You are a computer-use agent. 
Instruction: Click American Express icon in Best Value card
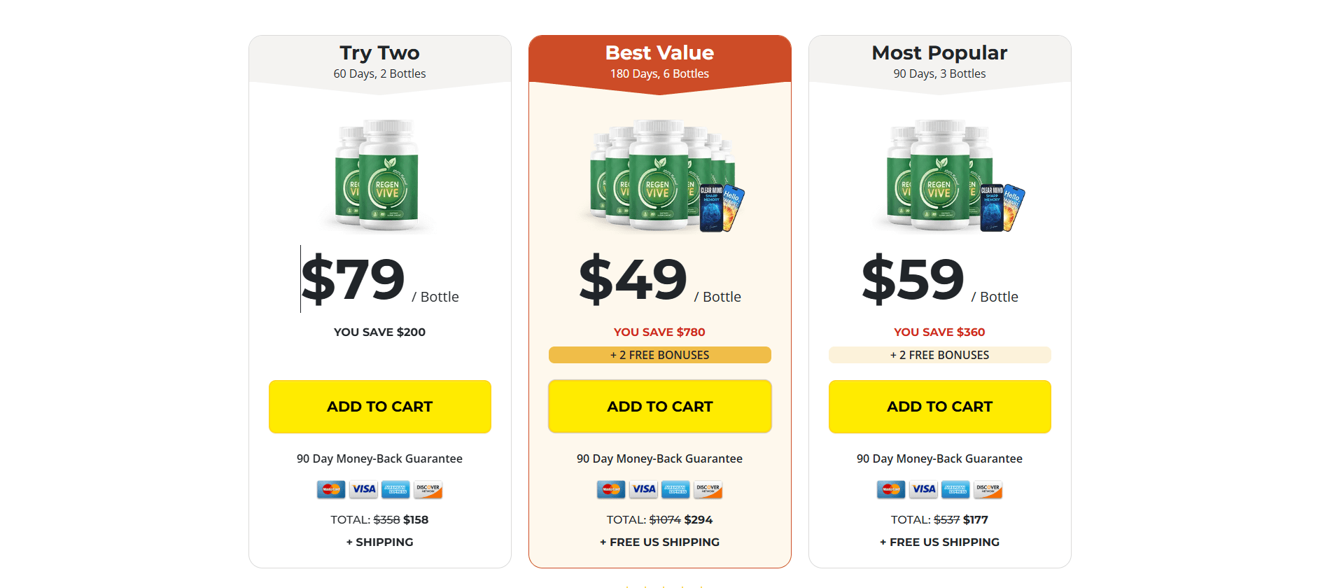[x=675, y=489]
